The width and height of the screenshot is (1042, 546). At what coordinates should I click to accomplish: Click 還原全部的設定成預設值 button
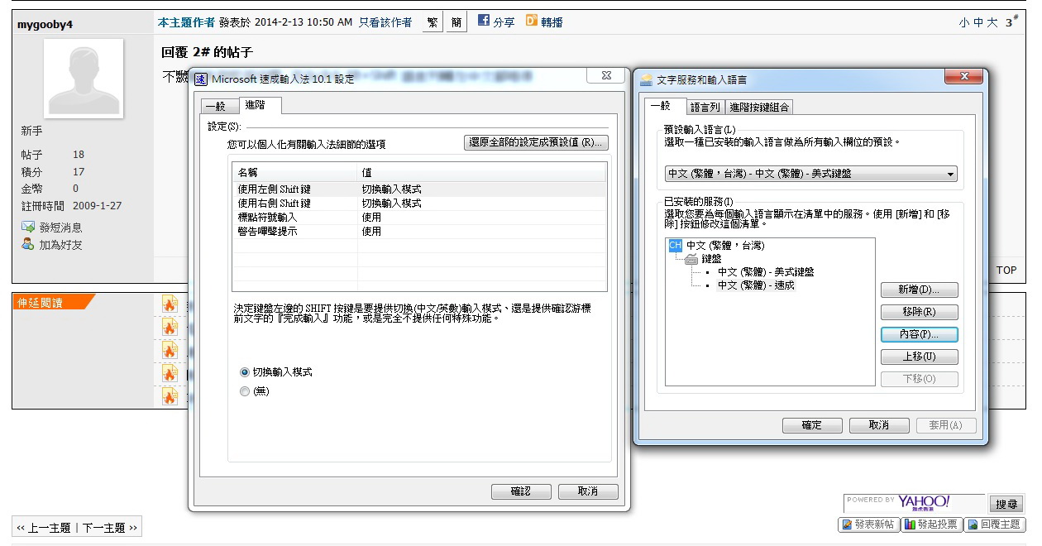(536, 142)
